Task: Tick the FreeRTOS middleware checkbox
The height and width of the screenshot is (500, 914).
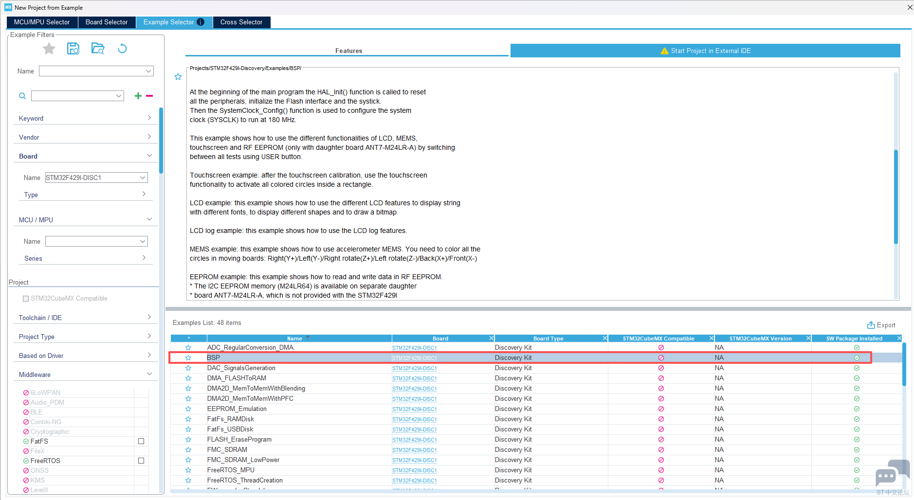Action: [x=141, y=461]
